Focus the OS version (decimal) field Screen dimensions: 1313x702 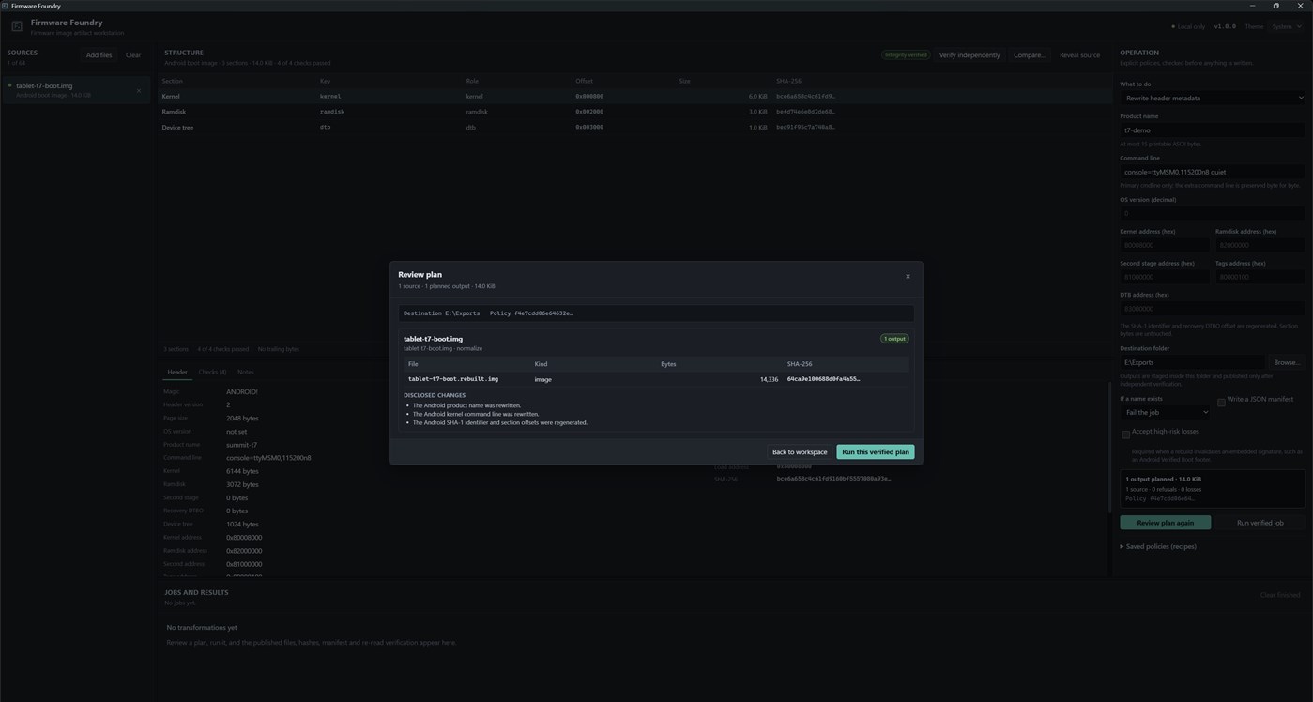1212,213
